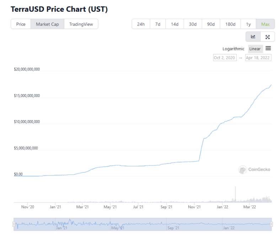The width and height of the screenshot is (279, 236).
Task: Edit the Apr 18, 2022 end date
Action: coord(258,58)
